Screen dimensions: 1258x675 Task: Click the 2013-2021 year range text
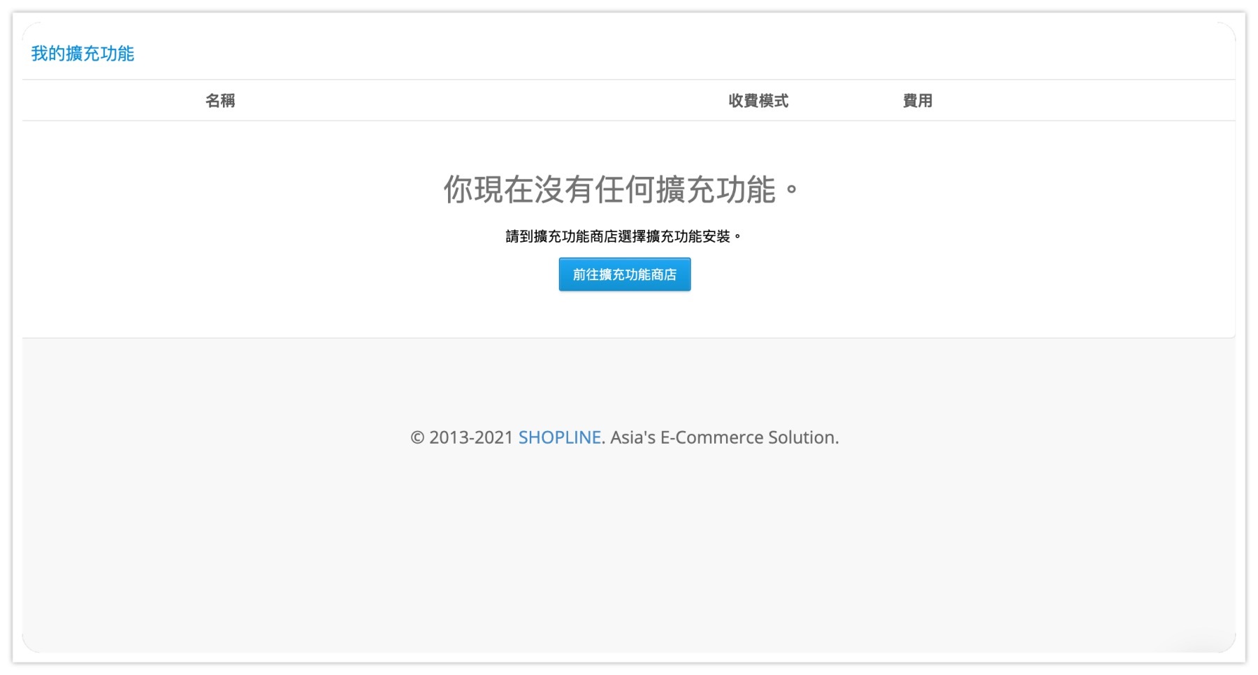471,437
